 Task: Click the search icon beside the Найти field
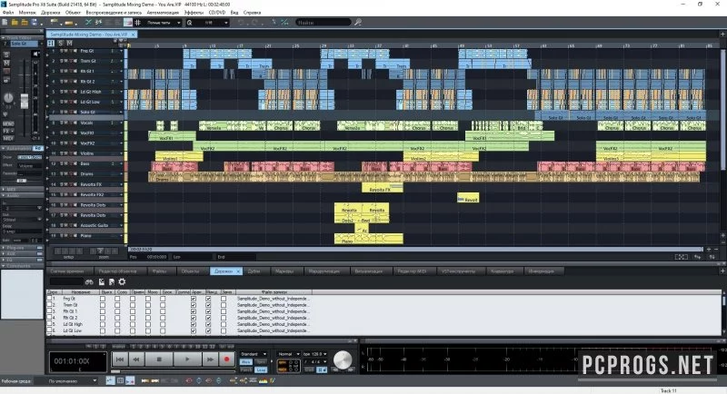pos(358,22)
